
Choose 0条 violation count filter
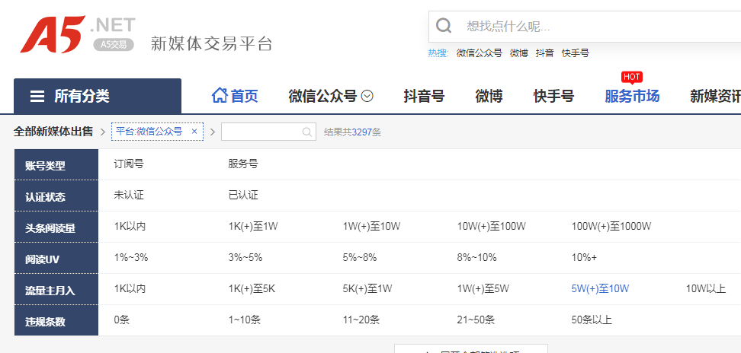[x=122, y=320]
